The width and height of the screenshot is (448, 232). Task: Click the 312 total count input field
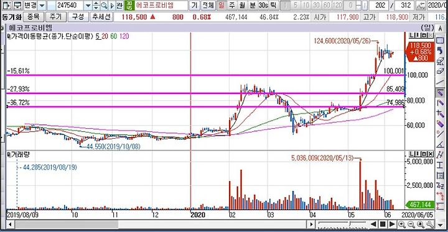tap(404, 5)
